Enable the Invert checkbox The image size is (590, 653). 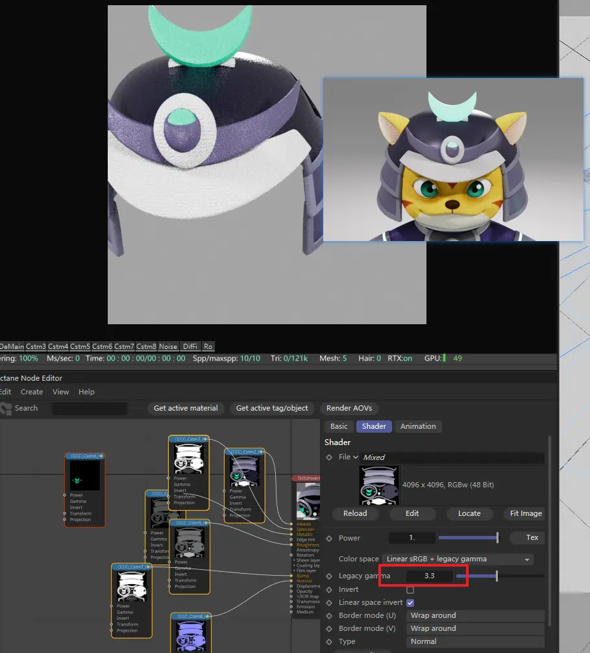click(410, 590)
